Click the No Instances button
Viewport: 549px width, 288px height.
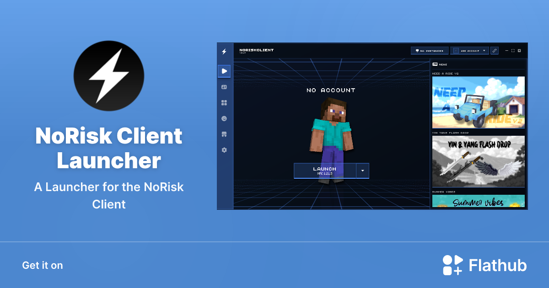click(429, 51)
